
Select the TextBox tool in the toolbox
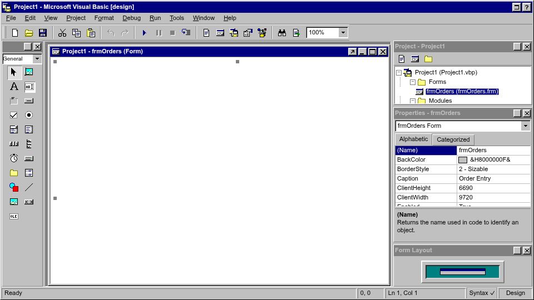pos(29,87)
